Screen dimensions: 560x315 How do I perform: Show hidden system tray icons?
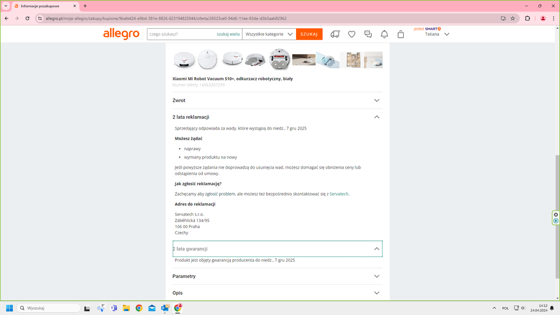click(x=494, y=308)
